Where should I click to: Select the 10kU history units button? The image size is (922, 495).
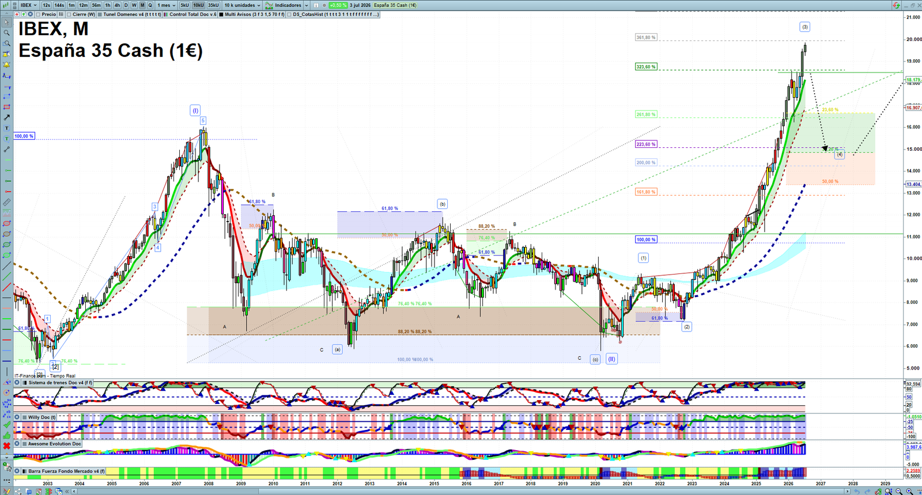pos(198,5)
